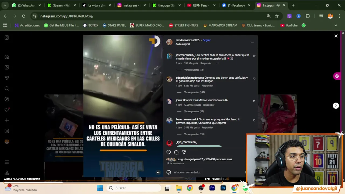Open ramdomvideos2025 profile name link

pos(188,40)
